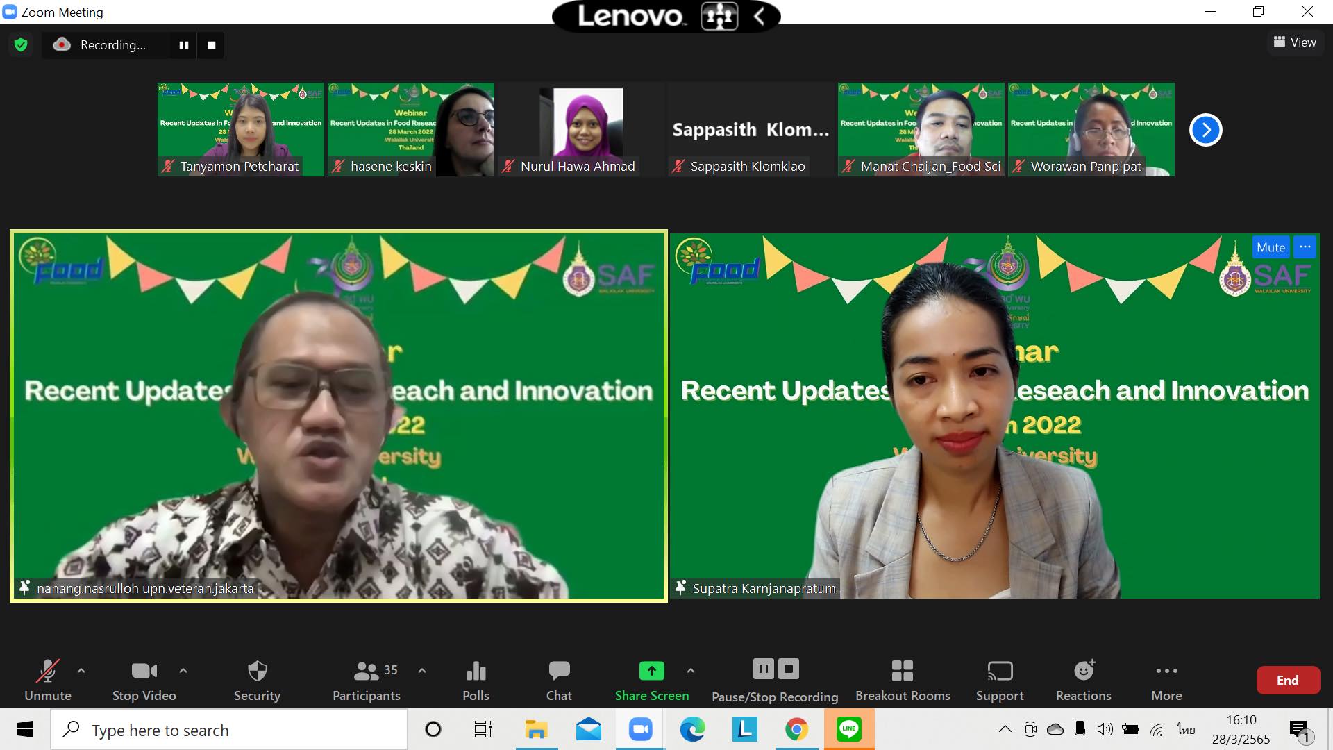This screenshot has width=1333, height=750.
Task: Open the View layout menu
Action: (1295, 42)
